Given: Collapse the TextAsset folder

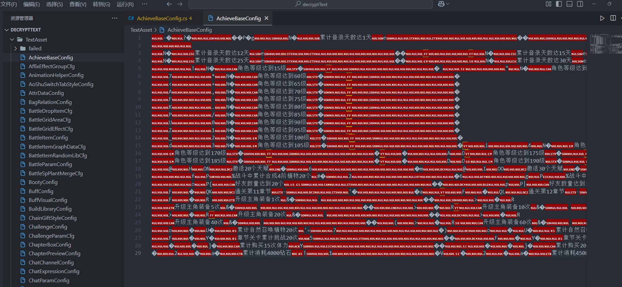Looking at the screenshot, I should point(12,40).
